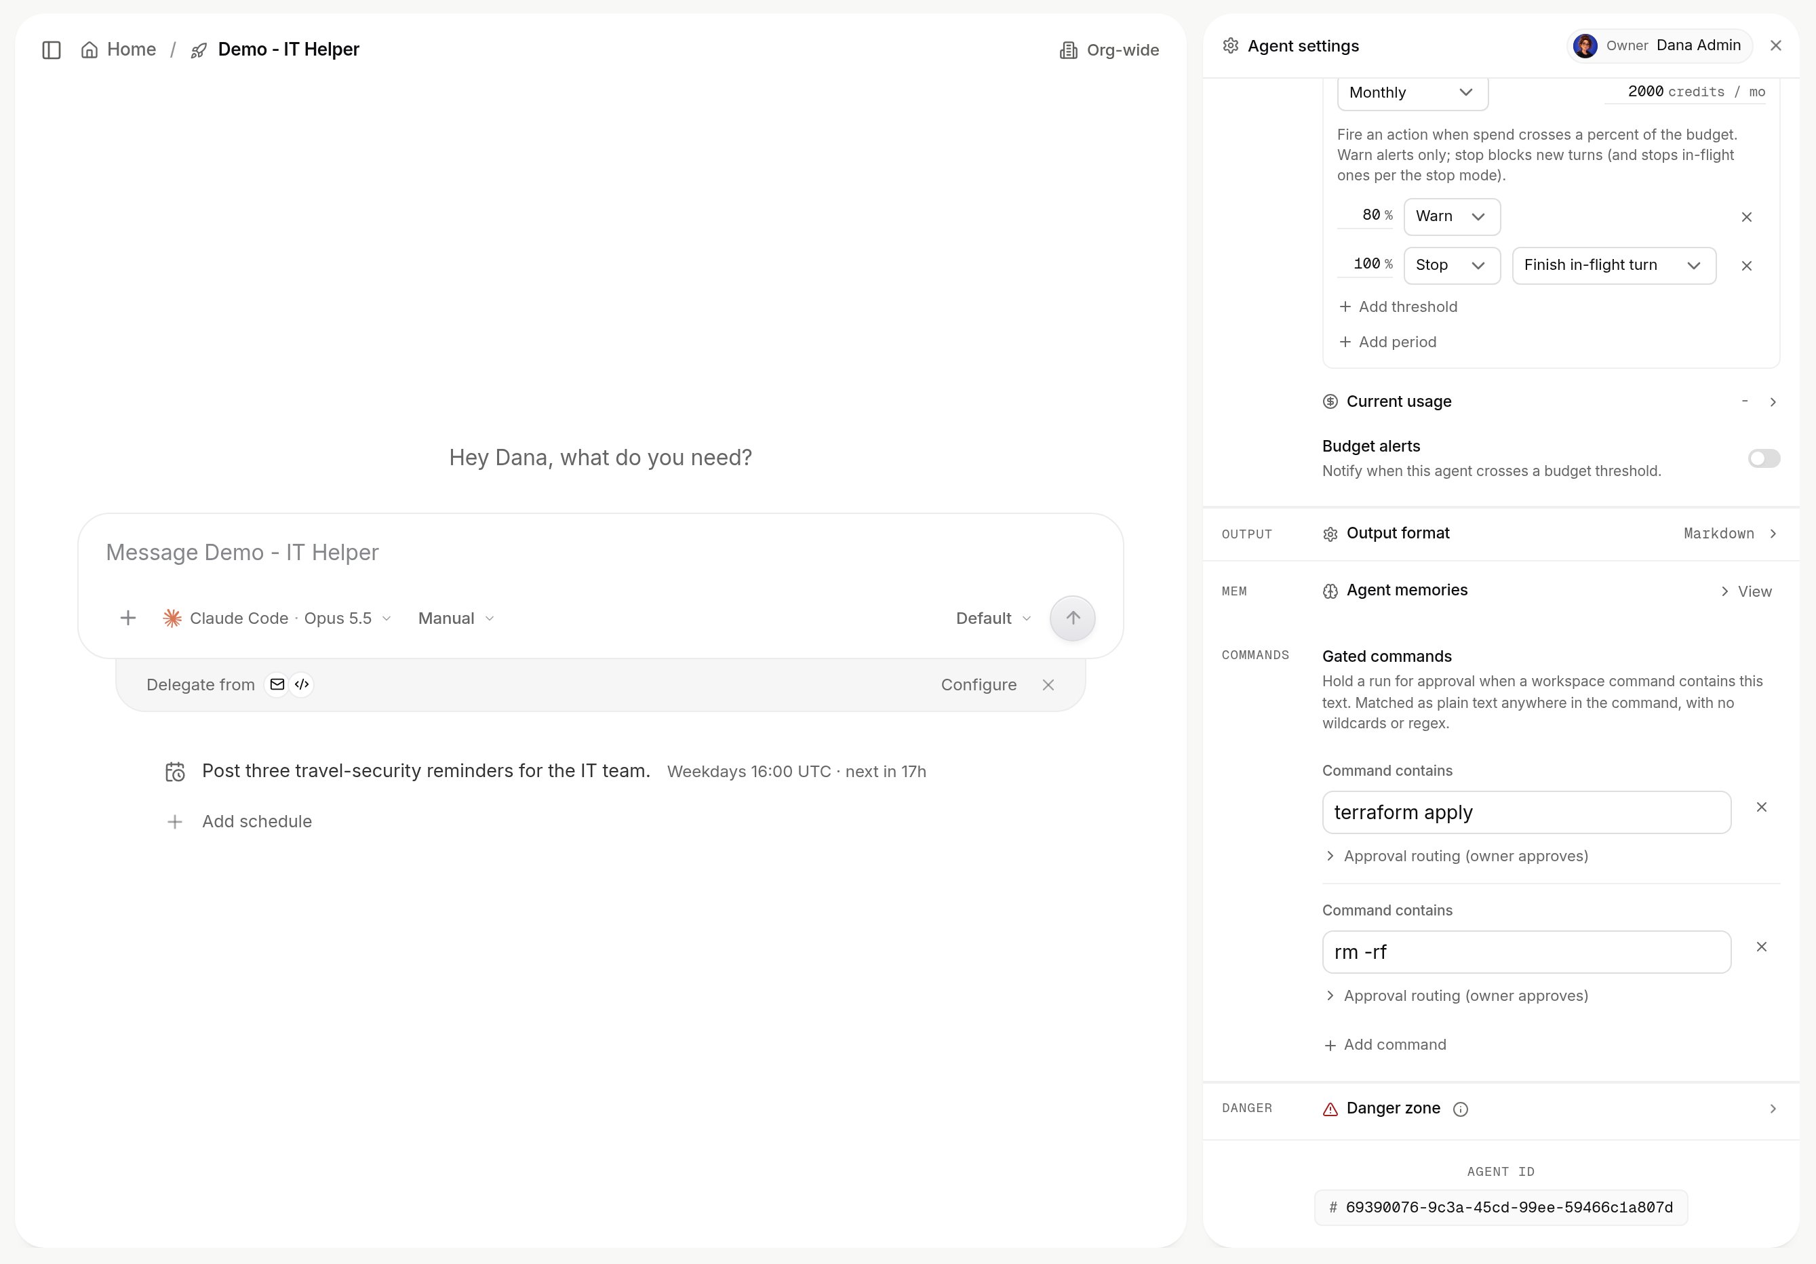
Task: Click the Home icon in breadcrumb
Action: click(x=90, y=50)
